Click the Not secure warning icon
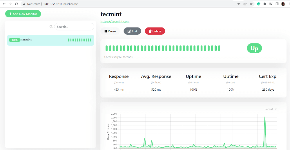The height and width of the screenshot is (150, 290). [x=24, y=4]
